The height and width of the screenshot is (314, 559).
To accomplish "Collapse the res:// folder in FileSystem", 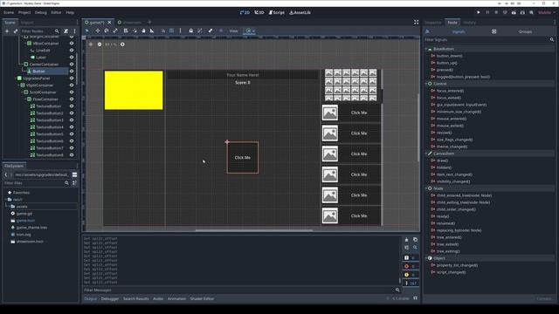I will click(x=6, y=200).
